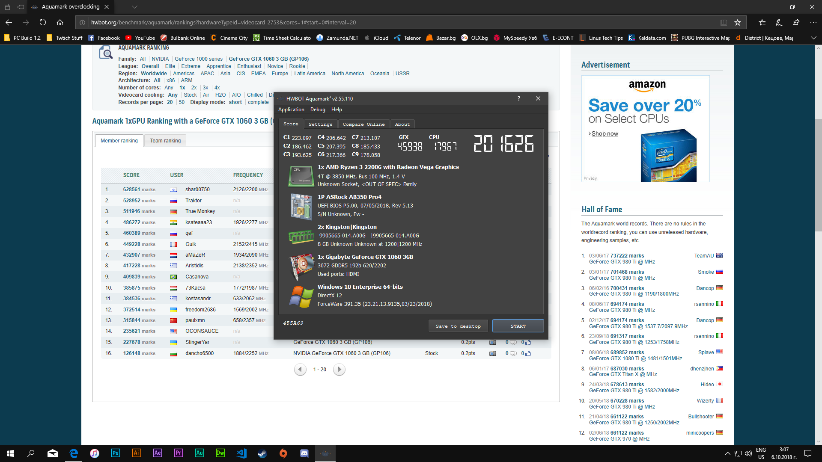Click the START benchmark button
Image resolution: width=822 pixels, height=462 pixels.
518,326
